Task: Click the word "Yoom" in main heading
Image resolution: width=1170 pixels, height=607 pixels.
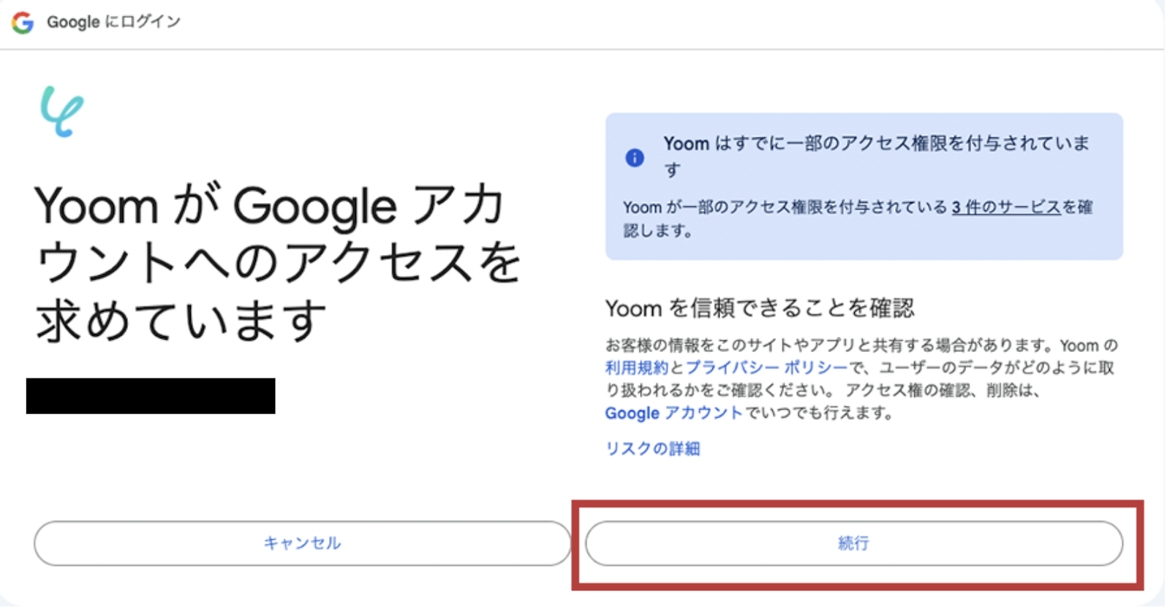Action: (96, 206)
